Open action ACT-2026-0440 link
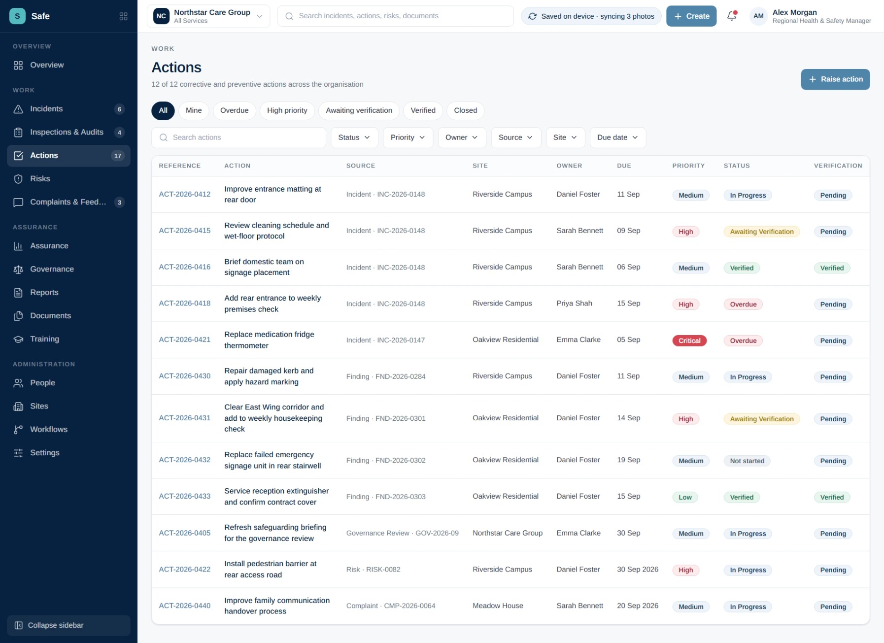The image size is (884, 643). (185, 606)
